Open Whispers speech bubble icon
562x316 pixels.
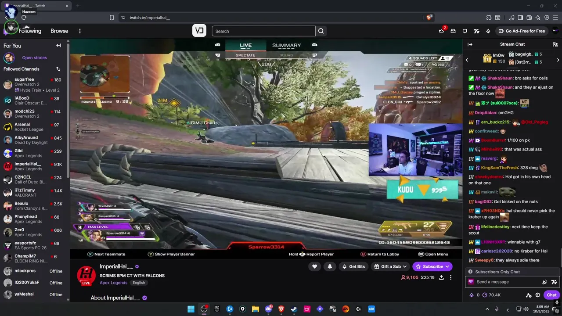(x=465, y=31)
